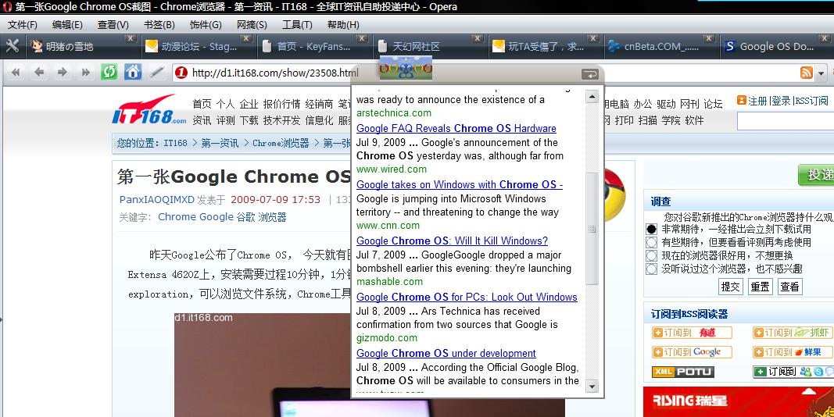This screenshot has width=834, height=417.
Task: Click the Chrome logo image in article
Action: point(615,195)
